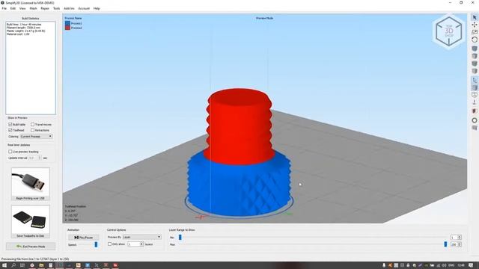The width and height of the screenshot is (479, 269).
Task: Uncheck the Toolhead checkbox
Action: 10,130
